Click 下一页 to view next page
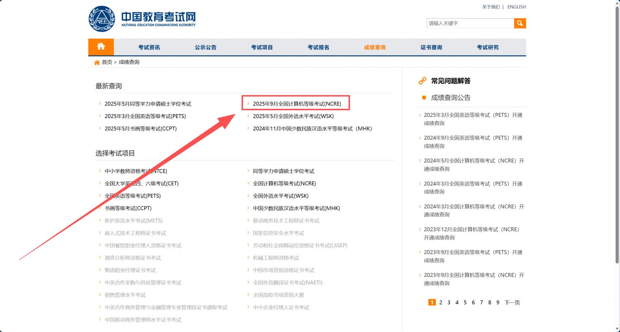Viewport: 620px width, 332px height. [512, 302]
